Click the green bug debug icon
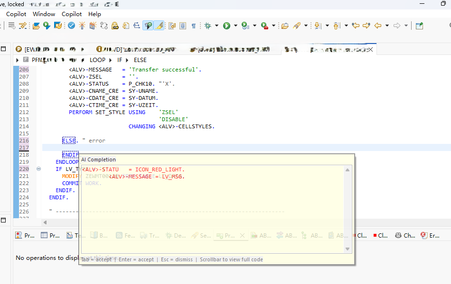This screenshot has height=284, width=451. [x=207, y=26]
